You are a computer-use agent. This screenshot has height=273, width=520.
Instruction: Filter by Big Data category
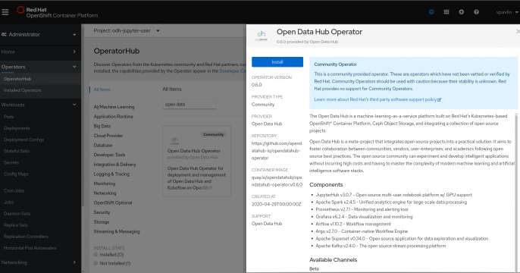102,126
